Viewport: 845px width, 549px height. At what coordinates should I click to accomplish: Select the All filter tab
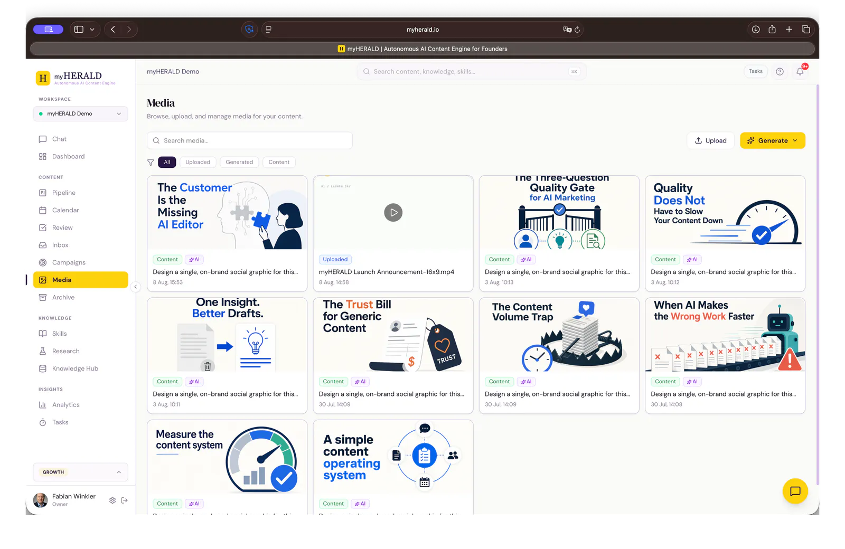coord(167,162)
